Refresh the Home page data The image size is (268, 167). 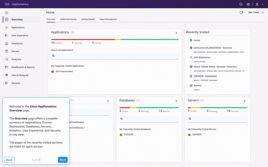(x=241, y=12)
